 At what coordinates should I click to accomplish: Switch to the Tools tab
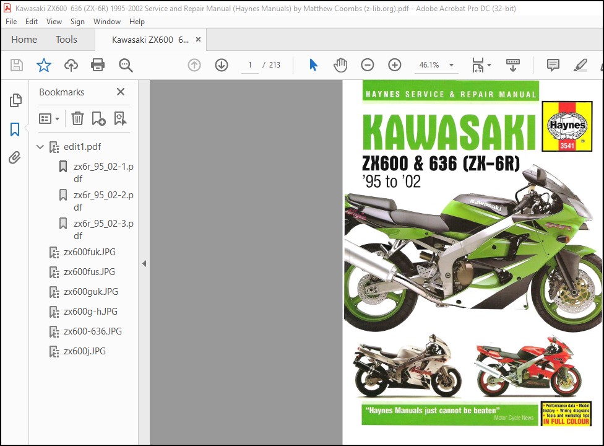click(66, 39)
